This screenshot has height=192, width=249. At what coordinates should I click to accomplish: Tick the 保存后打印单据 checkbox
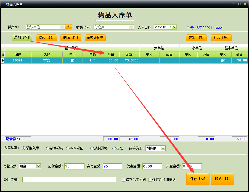click(150, 180)
